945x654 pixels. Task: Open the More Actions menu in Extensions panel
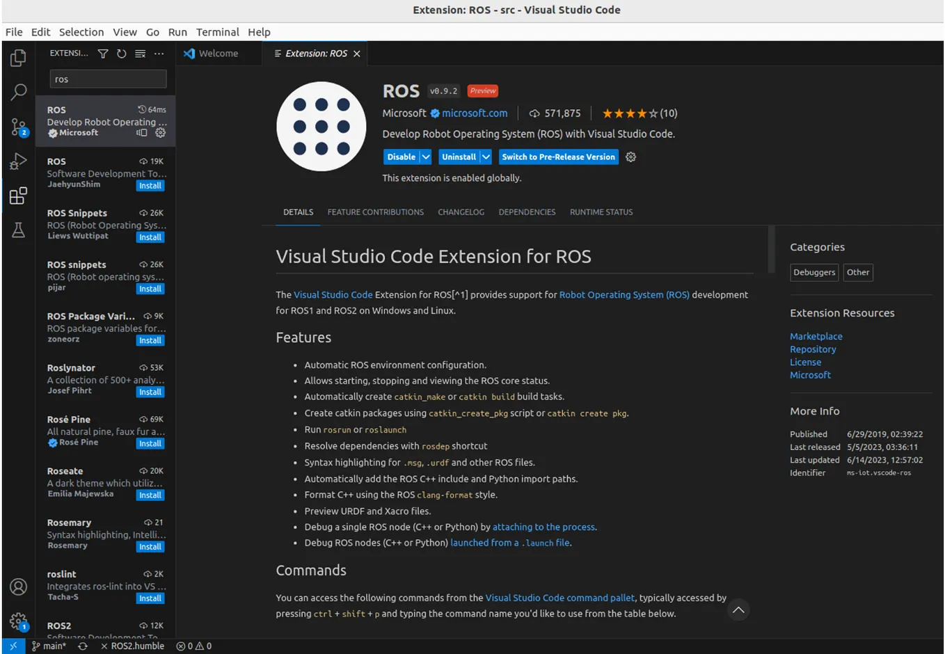[159, 53]
